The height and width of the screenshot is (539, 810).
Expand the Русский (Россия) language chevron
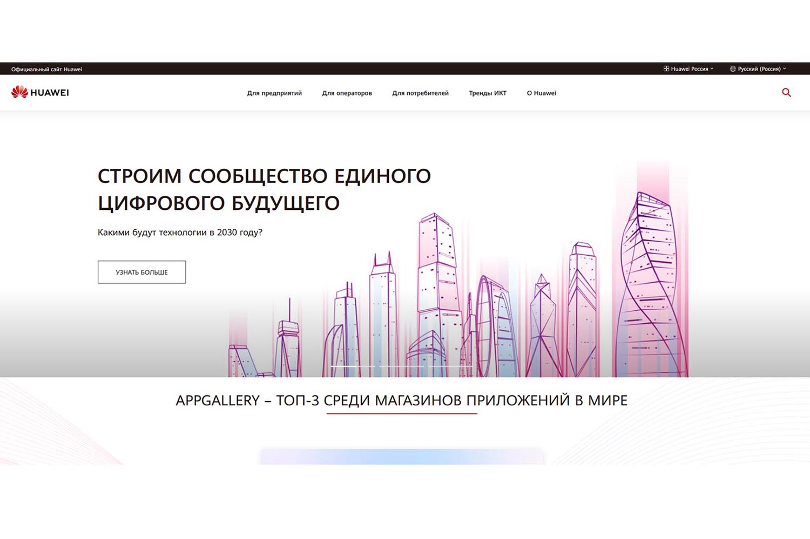[x=785, y=69]
